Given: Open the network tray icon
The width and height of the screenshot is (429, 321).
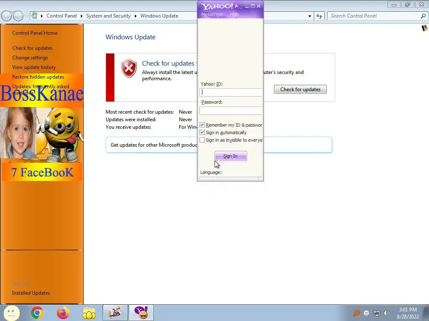Looking at the screenshot, I should click(377, 313).
